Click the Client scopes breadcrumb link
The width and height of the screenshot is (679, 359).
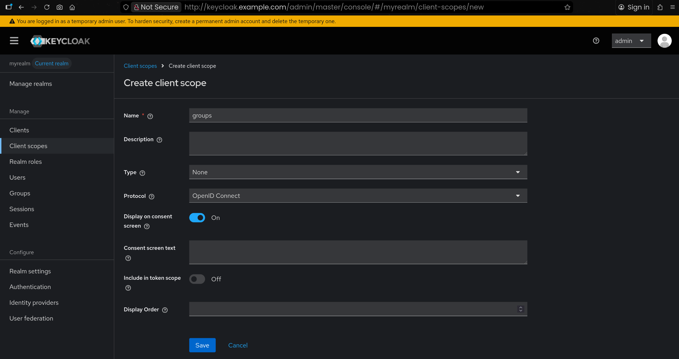point(140,66)
